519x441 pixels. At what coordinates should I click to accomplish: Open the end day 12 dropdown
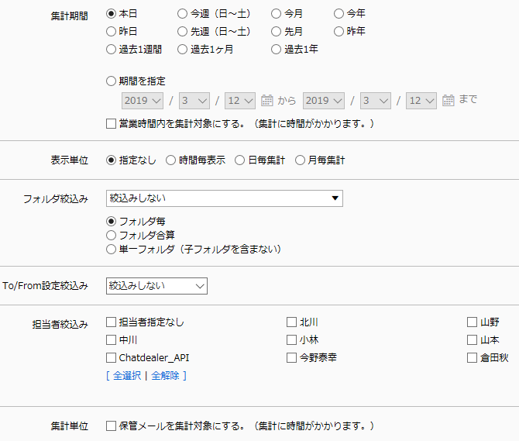pyautogui.click(x=421, y=101)
